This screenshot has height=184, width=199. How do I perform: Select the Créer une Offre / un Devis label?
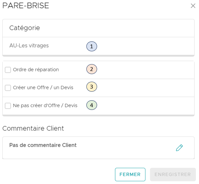pos(43,88)
